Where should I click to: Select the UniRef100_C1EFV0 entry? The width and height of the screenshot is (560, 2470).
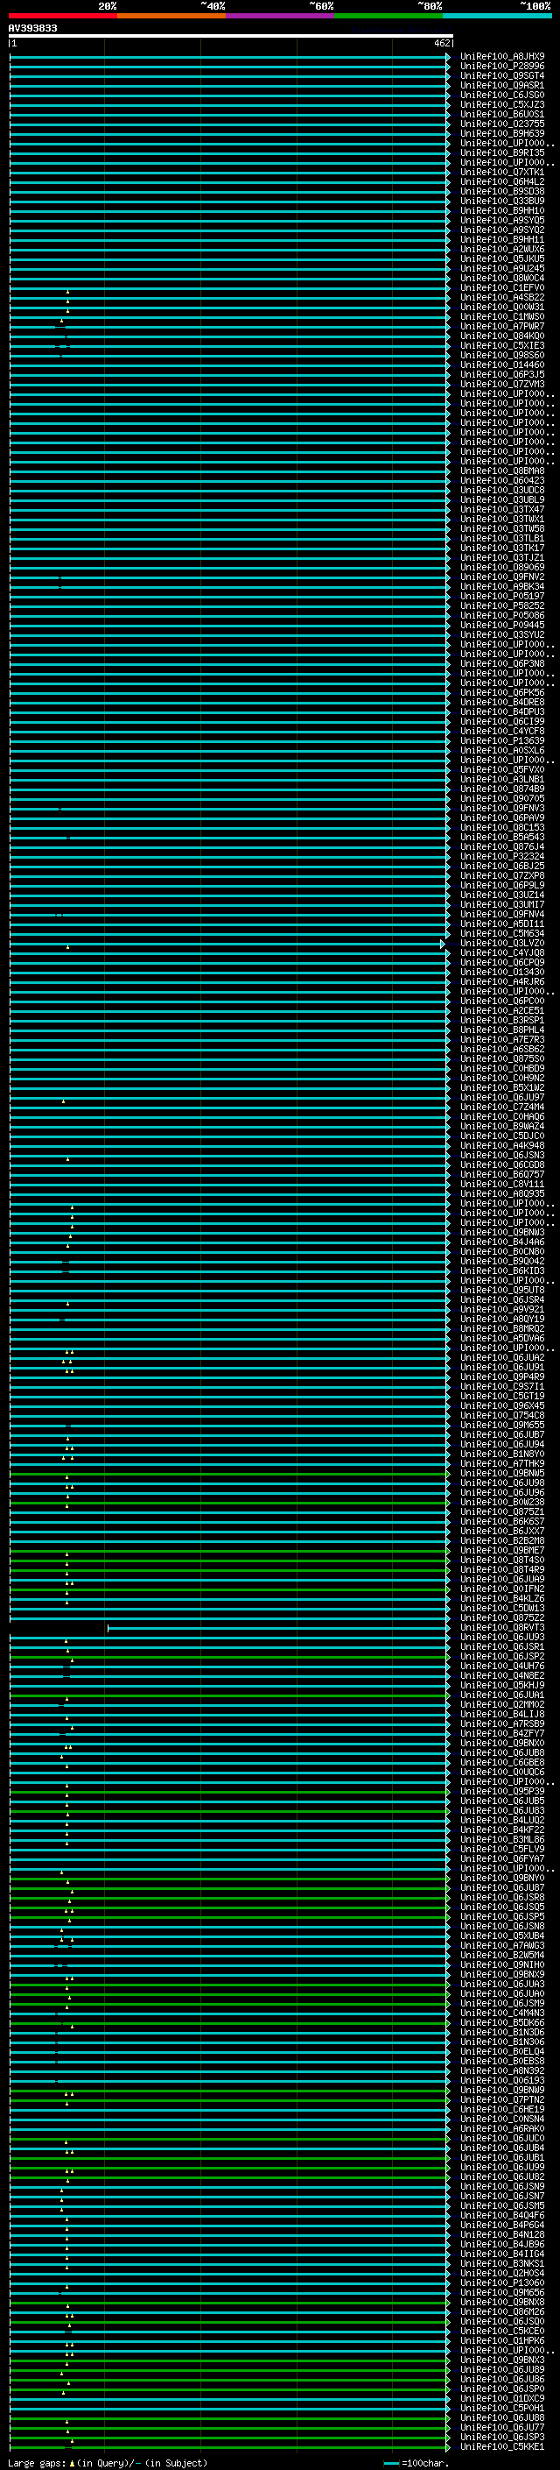click(502, 287)
